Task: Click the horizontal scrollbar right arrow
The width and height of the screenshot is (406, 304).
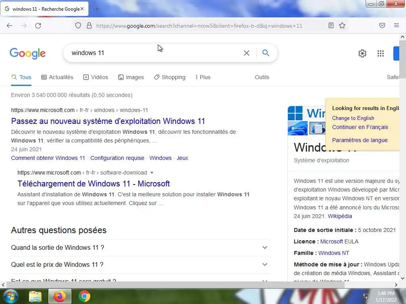Action: 396,285
